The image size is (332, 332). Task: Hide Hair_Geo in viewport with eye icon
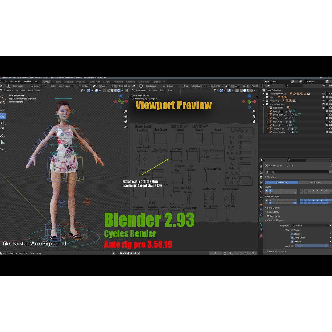[x=327, y=118]
